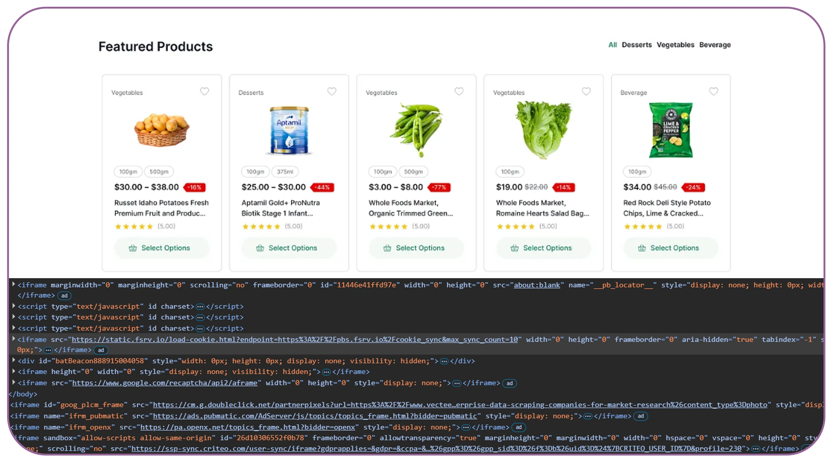Choose 500gm size on Green beans card

[x=413, y=172]
